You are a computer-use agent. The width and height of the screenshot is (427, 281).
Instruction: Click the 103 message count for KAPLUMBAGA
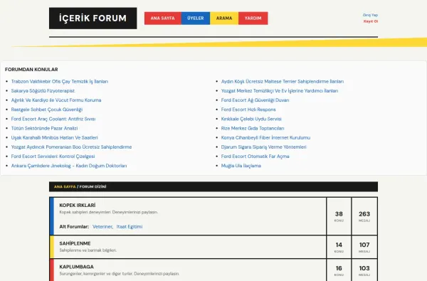tap(364, 268)
